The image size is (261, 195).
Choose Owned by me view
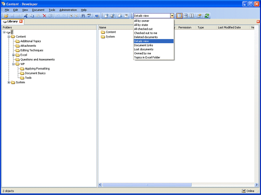pyautogui.click(x=154, y=53)
